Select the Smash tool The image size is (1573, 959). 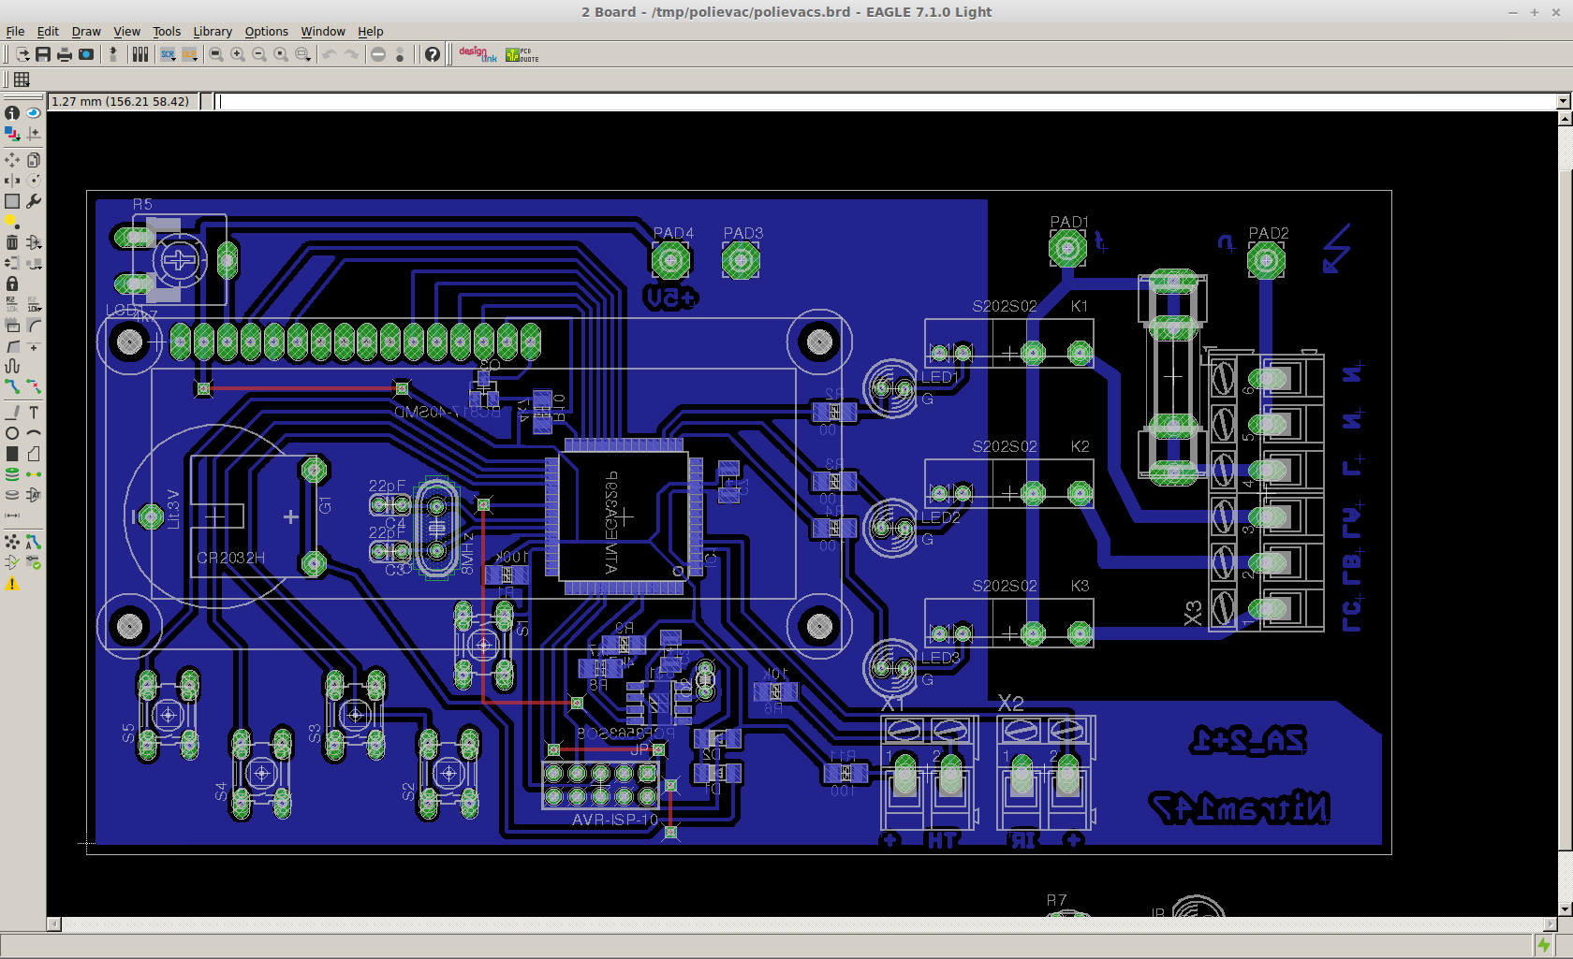click(12, 325)
